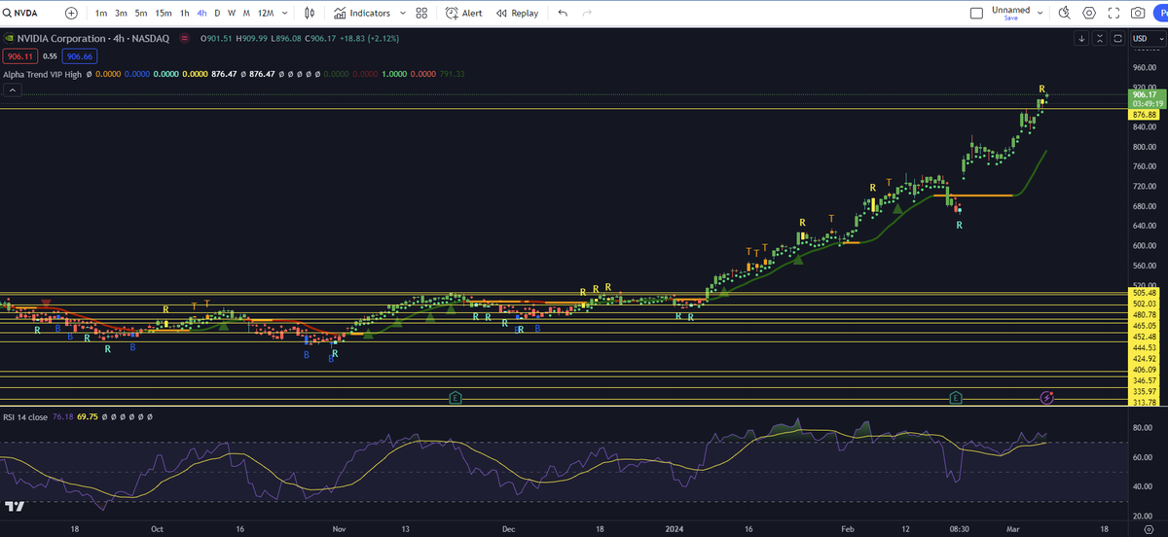Image resolution: width=1168 pixels, height=537 pixels.
Task: Click the 444.53 price level label
Action: point(1144,347)
